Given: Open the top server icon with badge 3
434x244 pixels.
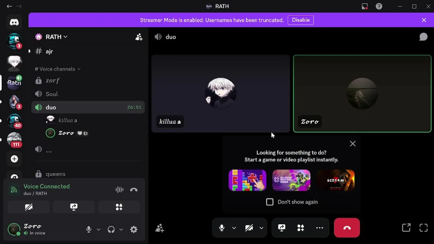Looking at the screenshot, I should [14, 41].
